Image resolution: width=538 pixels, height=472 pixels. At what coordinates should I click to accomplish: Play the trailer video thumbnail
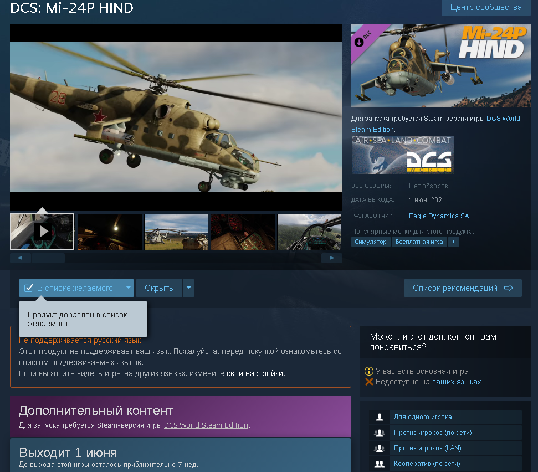pyautogui.click(x=42, y=232)
